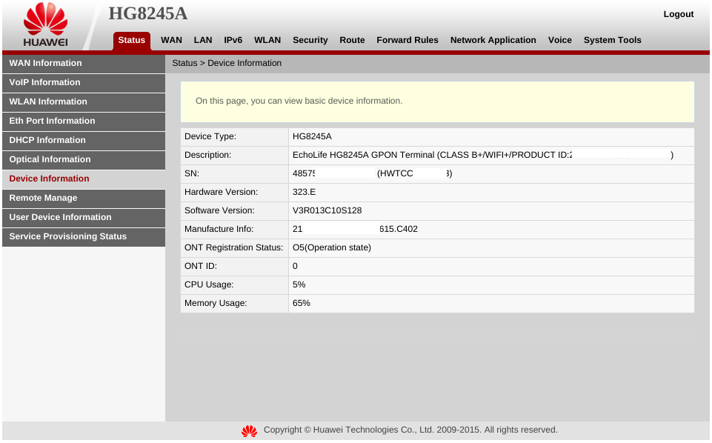Switch to the Security tab
Screen dimensions: 712x443
(x=310, y=40)
